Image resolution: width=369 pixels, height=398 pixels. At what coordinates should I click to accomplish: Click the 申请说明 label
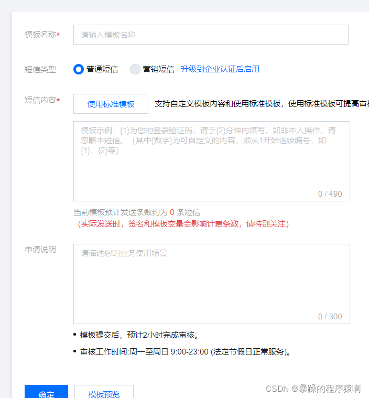click(40, 250)
